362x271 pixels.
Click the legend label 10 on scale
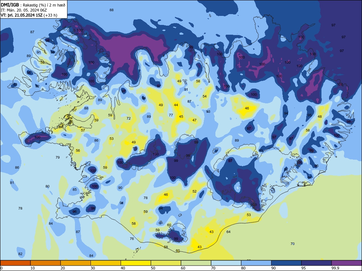(x=33, y=268)
